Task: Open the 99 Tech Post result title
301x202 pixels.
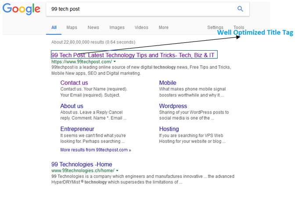Action: tap(133, 56)
